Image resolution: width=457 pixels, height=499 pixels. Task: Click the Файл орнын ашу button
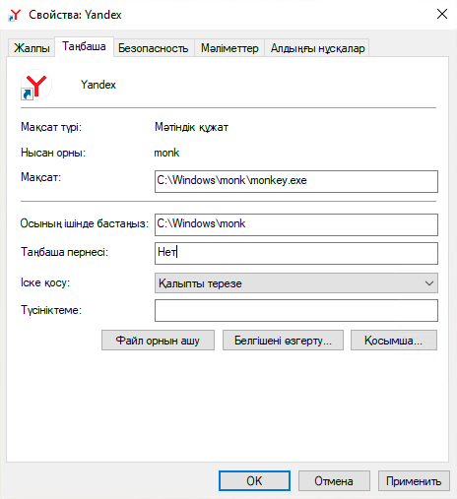click(x=158, y=341)
